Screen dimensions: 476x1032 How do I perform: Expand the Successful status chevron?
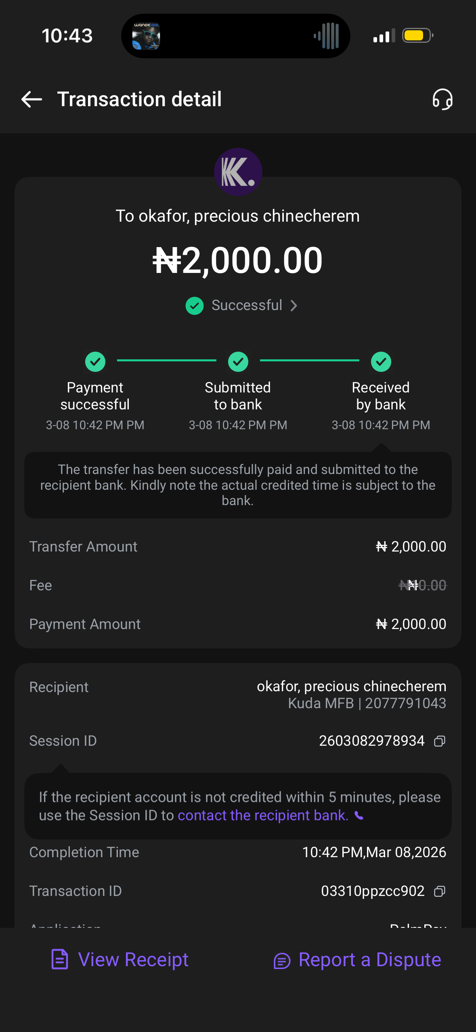[294, 306]
